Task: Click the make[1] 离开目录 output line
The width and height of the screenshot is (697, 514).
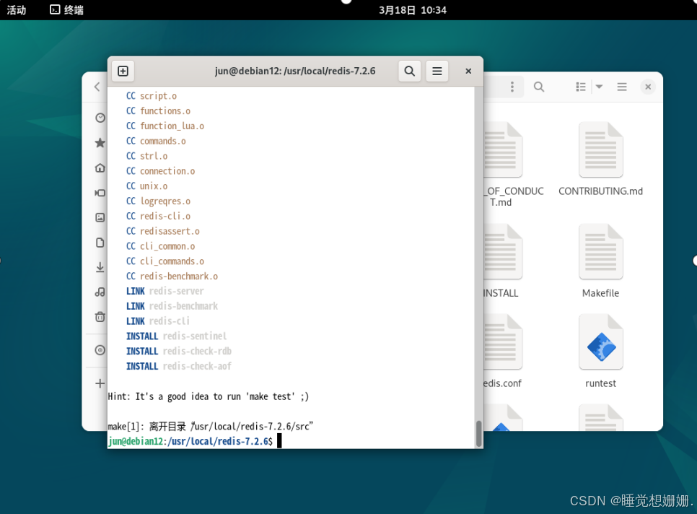Action: (x=211, y=426)
